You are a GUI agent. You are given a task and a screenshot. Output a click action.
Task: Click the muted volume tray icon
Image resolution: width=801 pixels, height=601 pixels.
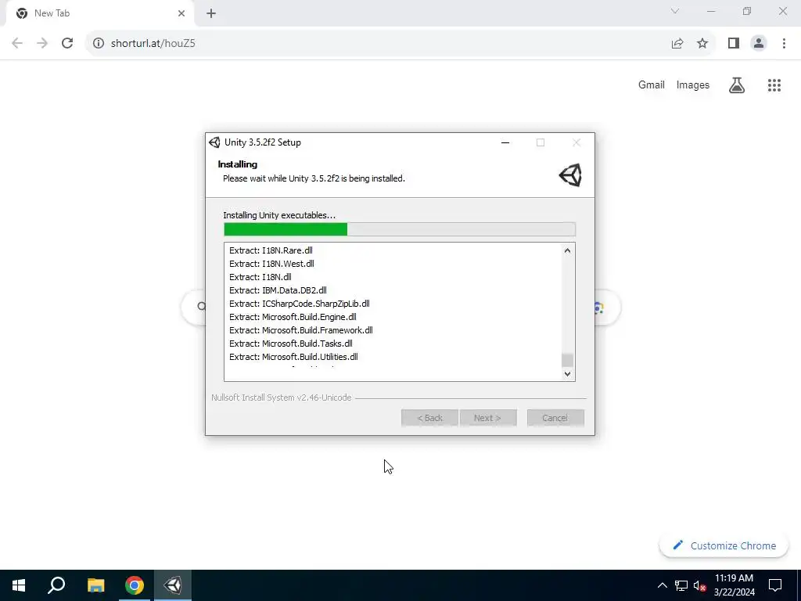tap(700, 585)
